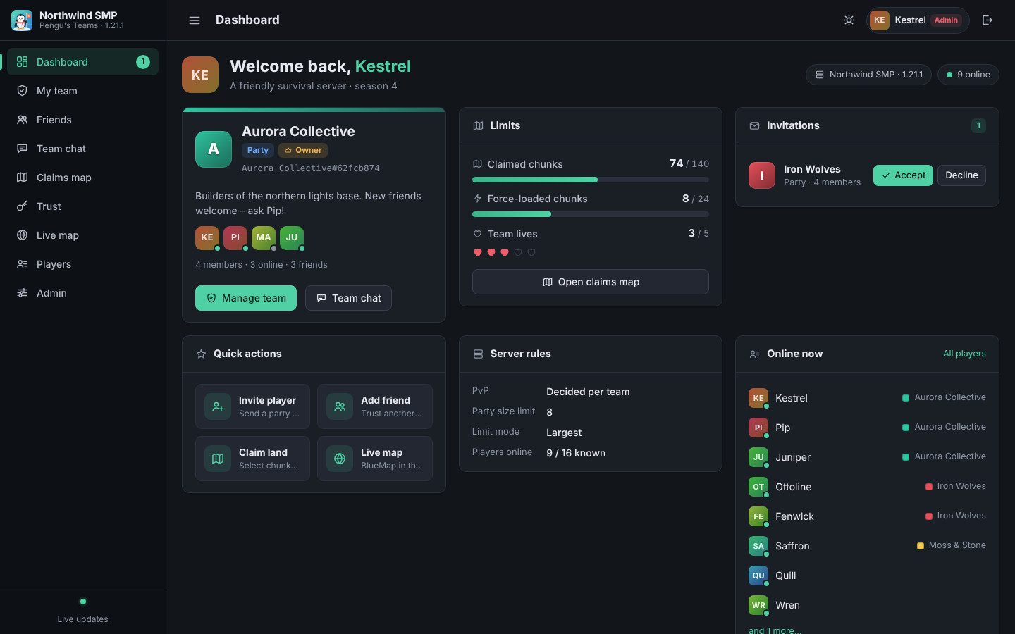The image size is (1015, 634).
Task: Click the Live map quick action
Action: [x=375, y=459]
